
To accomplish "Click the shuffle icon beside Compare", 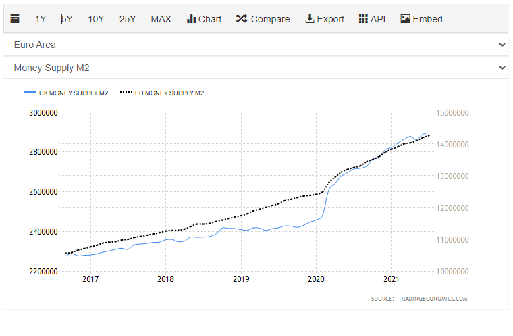I will (x=242, y=19).
